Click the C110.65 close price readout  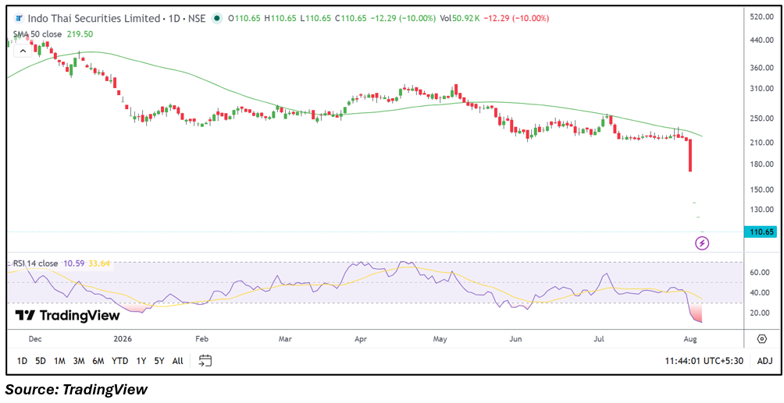351,19
